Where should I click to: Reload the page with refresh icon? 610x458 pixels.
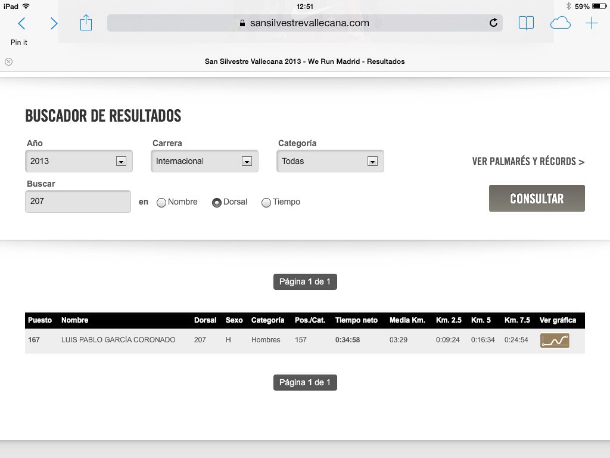493,23
